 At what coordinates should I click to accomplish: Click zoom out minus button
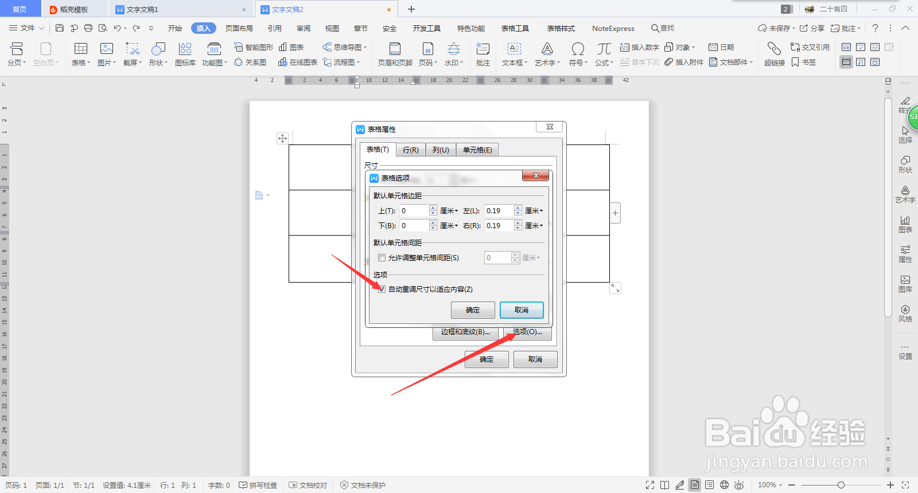coord(792,485)
